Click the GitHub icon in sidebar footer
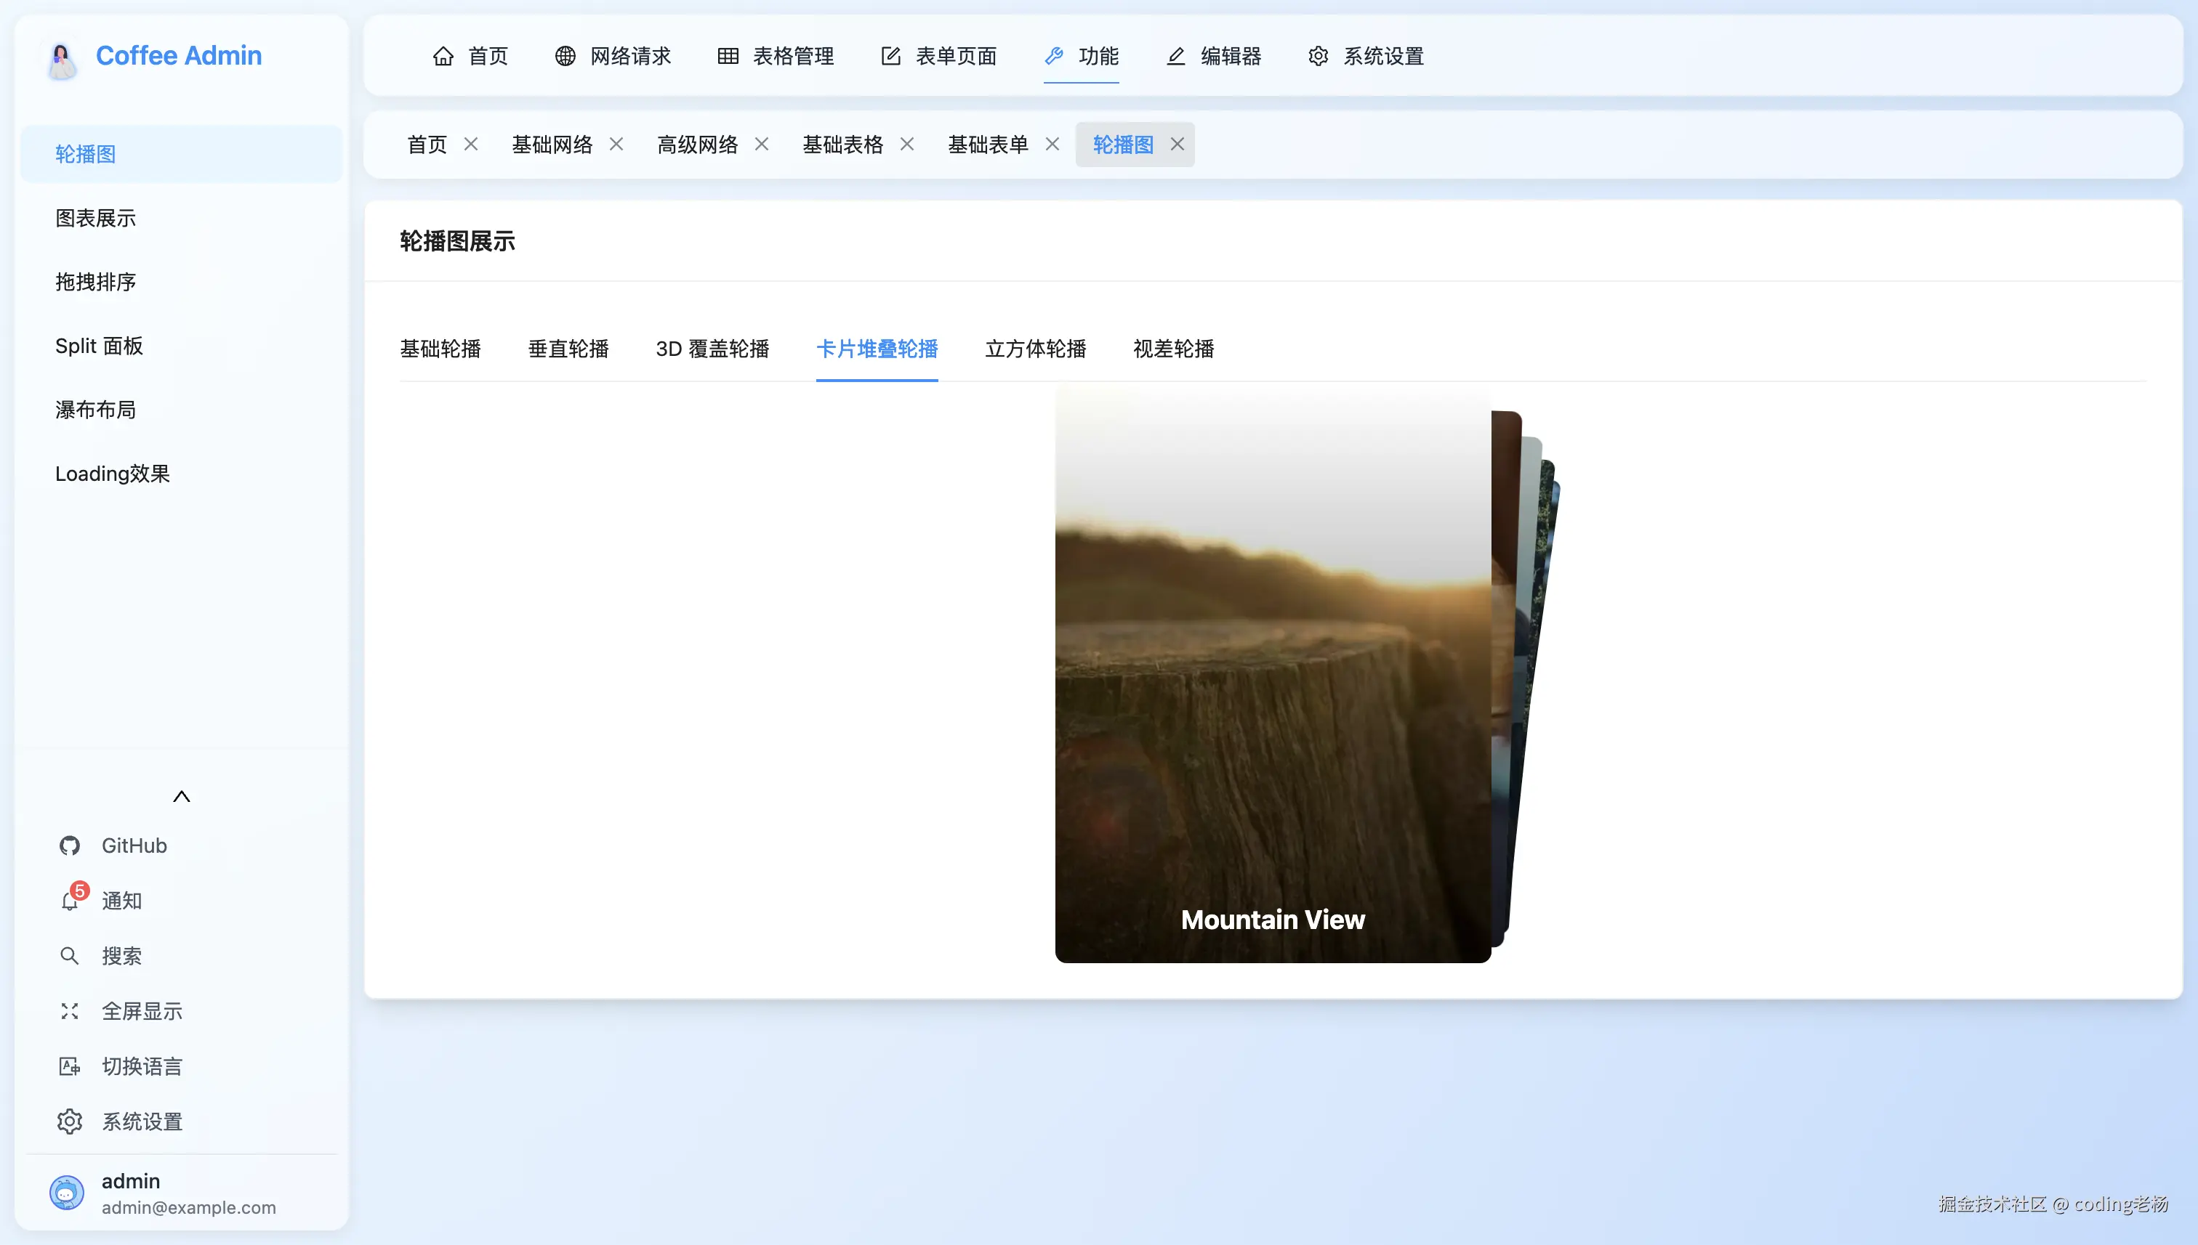 pyautogui.click(x=69, y=845)
